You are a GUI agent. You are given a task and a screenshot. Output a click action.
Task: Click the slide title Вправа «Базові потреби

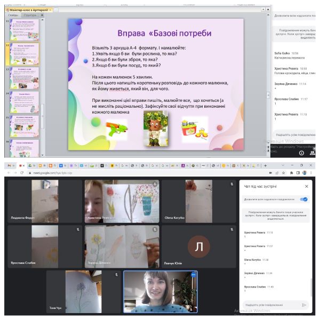(x=164, y=33)
